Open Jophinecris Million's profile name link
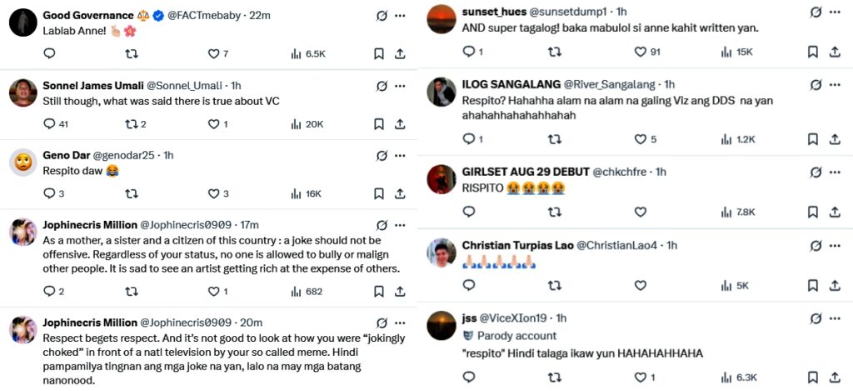Screen dimensions: 853x391 point(89,225)
